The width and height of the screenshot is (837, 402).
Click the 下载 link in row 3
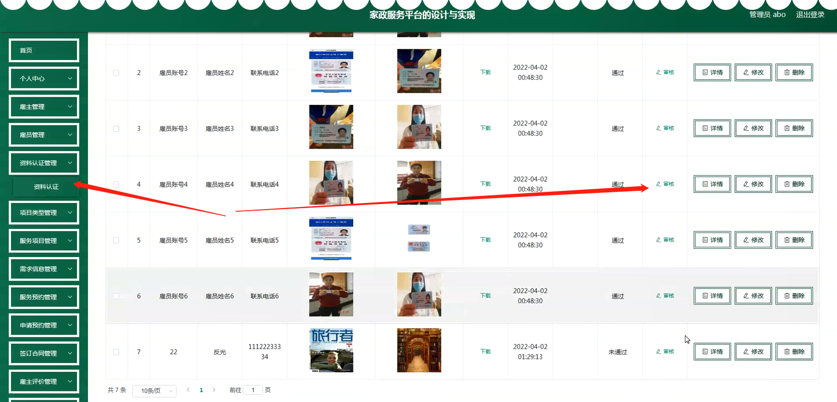tap(485, 128)
